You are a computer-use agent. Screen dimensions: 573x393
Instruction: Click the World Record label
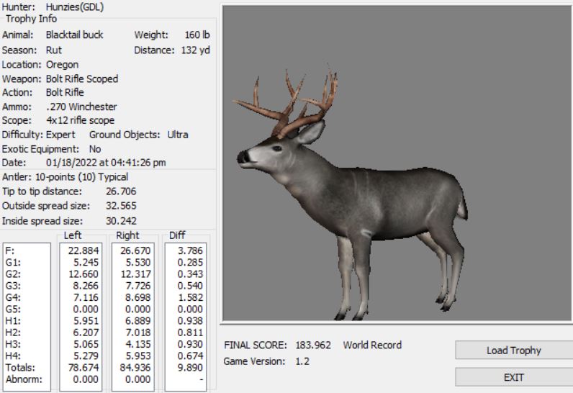[372, 345]
